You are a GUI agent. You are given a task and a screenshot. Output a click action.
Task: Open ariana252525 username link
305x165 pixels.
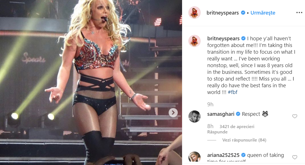223,155
